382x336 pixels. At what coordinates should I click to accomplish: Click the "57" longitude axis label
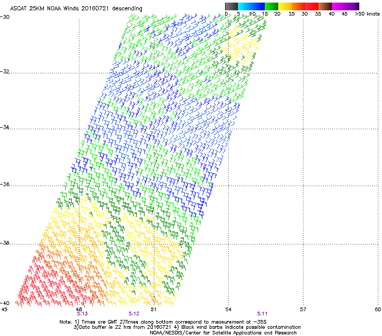point(303,310)
